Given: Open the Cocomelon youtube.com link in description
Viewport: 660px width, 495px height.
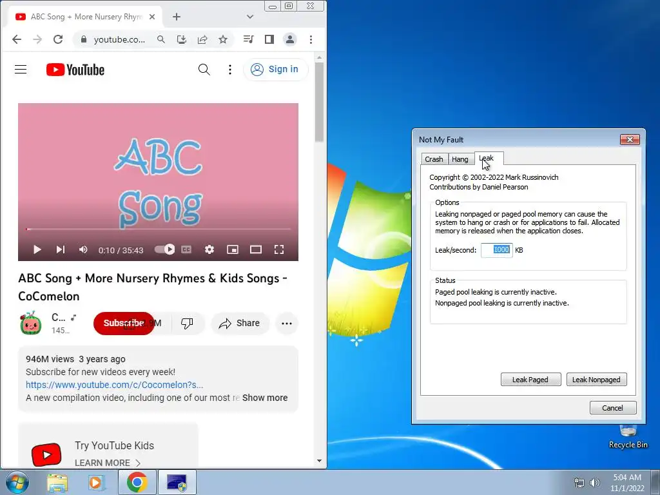Looking at the screenshot, I should [x=115, y=385].
